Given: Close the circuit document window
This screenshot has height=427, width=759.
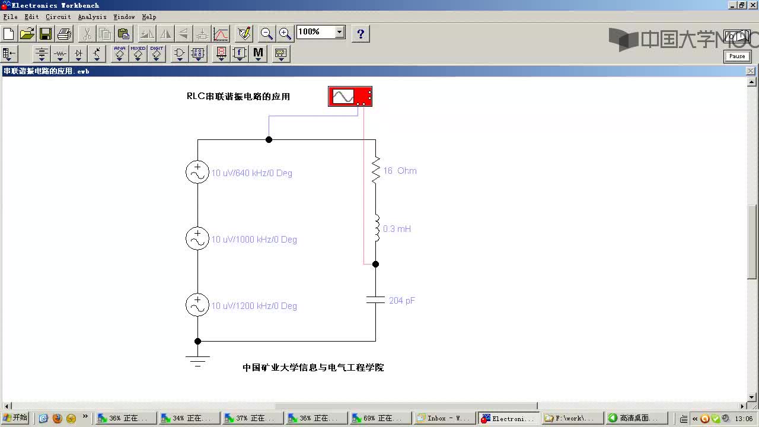Looking at the screenshot, I should pyautogui.click(x=750, y=71).
